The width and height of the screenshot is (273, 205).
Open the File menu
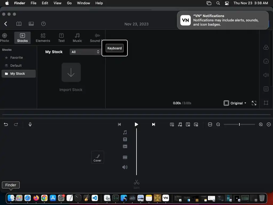coord(33,3)
